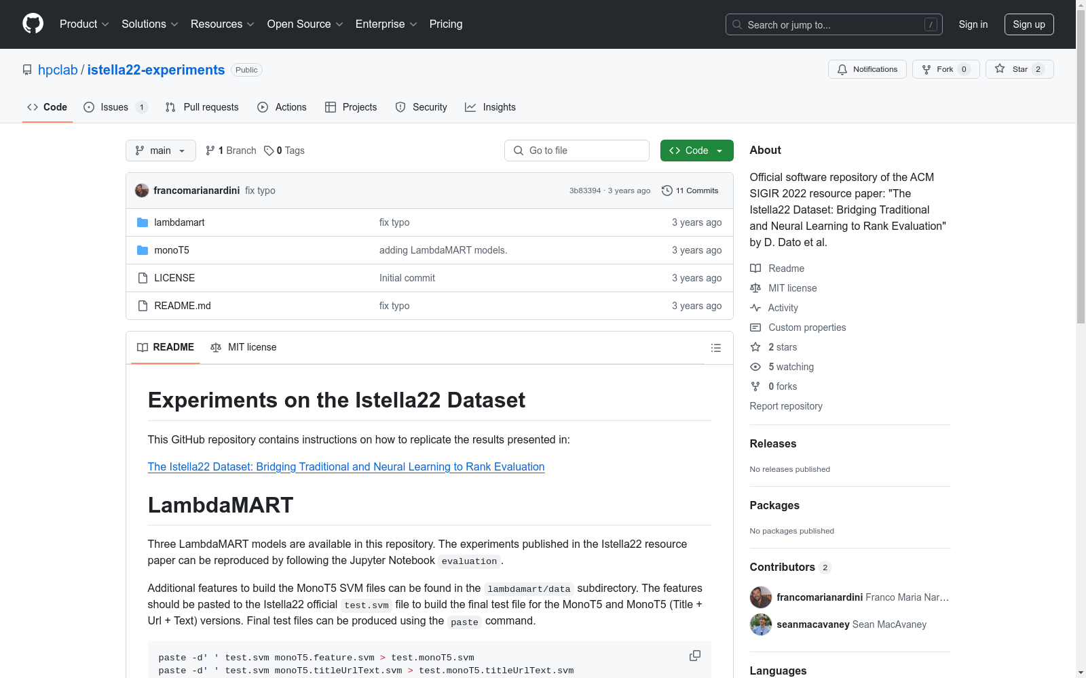Click the francomarianardini author name in commit bar
The width and height of the screenshot is (1086, 678).
197,191
